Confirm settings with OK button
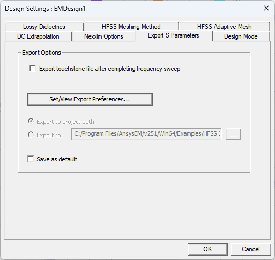275x260 pixels. coord(207,249)
